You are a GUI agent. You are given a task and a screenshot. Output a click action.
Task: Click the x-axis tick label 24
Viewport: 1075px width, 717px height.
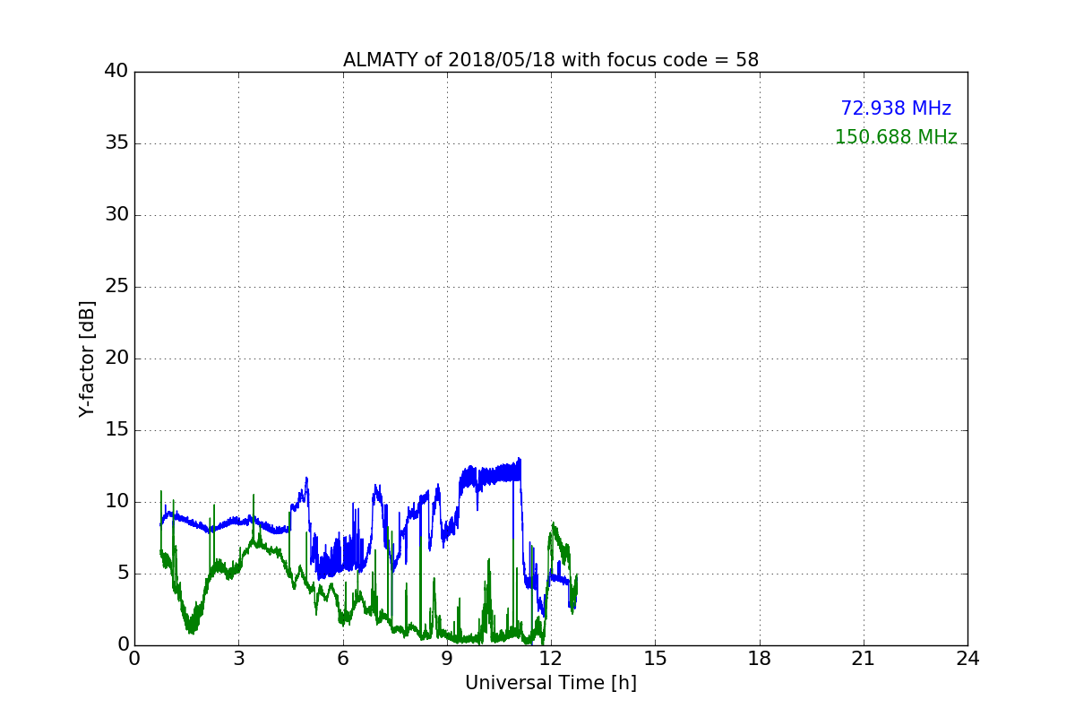967,659
